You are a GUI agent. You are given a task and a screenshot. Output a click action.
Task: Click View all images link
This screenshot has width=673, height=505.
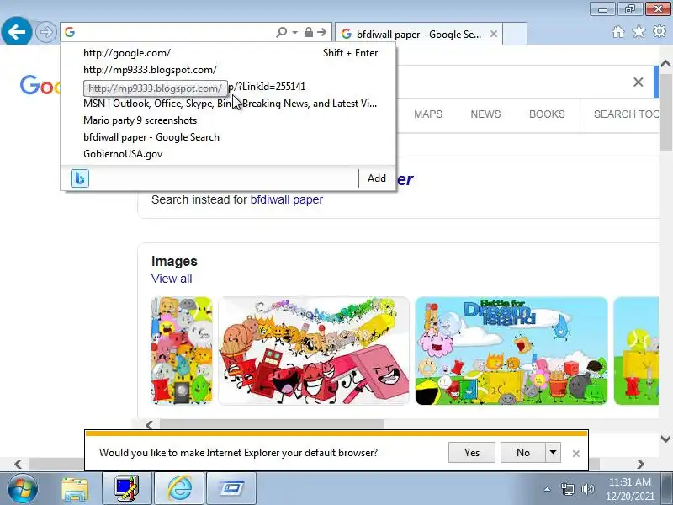pos(172,279)
